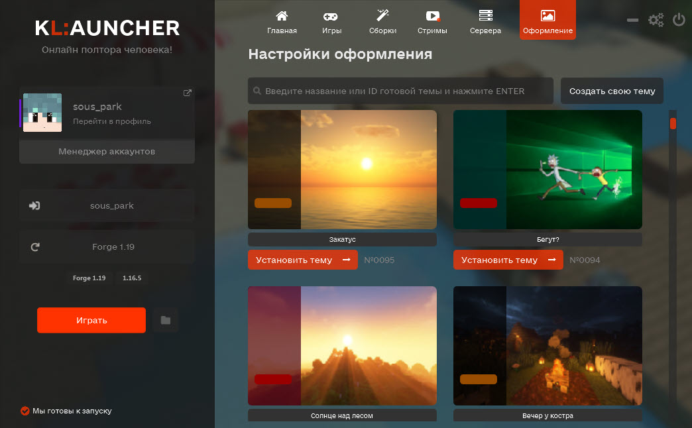This screenshot has width=692, height=428.
Task: Switch to the Сервера tab
Action: [x=485, y=21]
